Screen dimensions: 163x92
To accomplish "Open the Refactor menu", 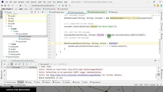I will point(34,2).
